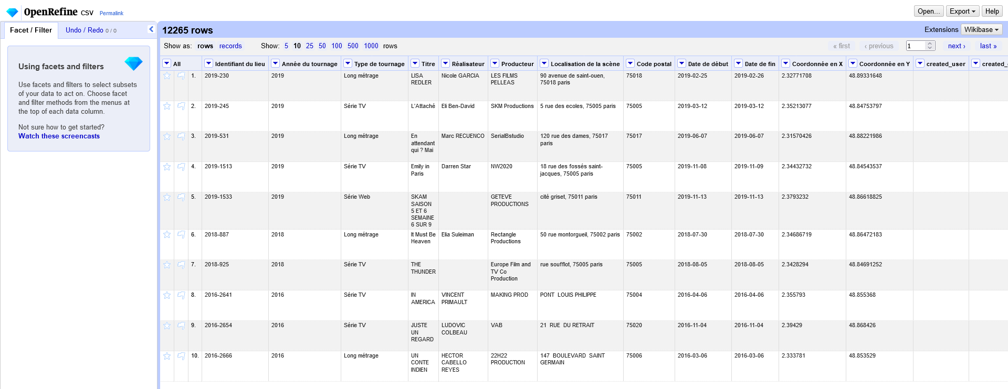Click the OpenRefine diamond logo
1008x389 pixels.
point(12,12)
